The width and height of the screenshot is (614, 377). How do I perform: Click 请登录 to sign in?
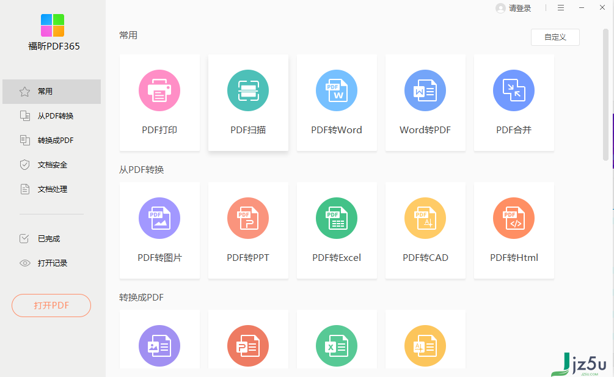[x=513, y=8]
